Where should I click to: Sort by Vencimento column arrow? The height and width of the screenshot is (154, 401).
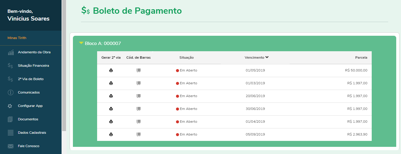point(267,57)
